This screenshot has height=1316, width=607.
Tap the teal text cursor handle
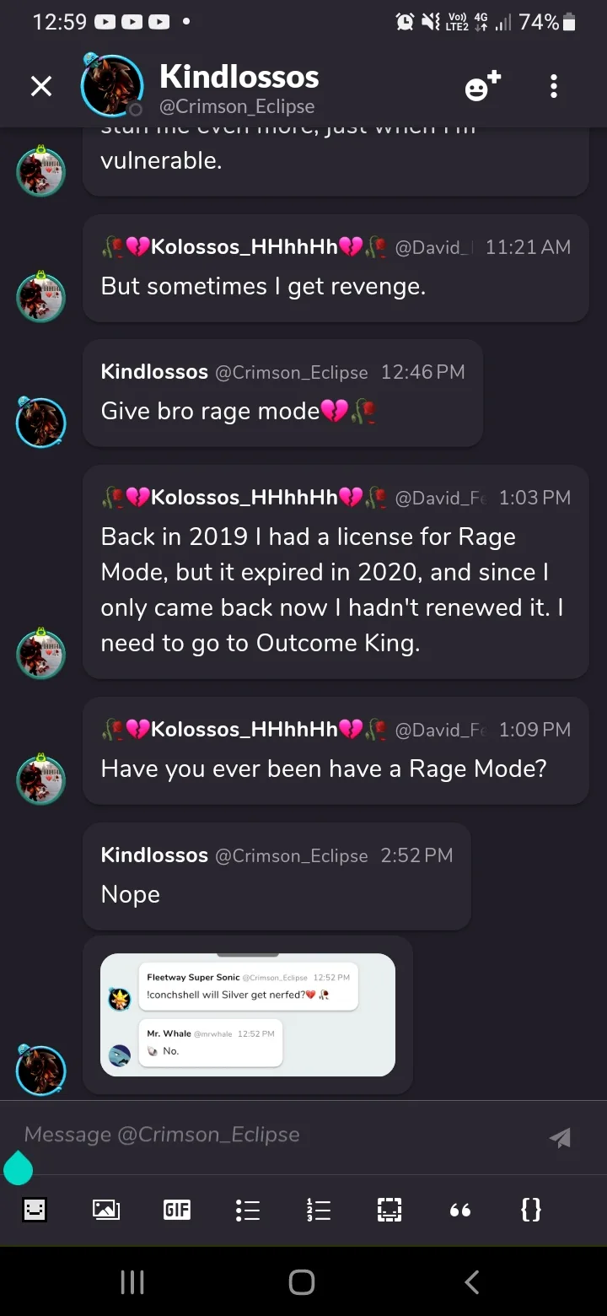18,1168
